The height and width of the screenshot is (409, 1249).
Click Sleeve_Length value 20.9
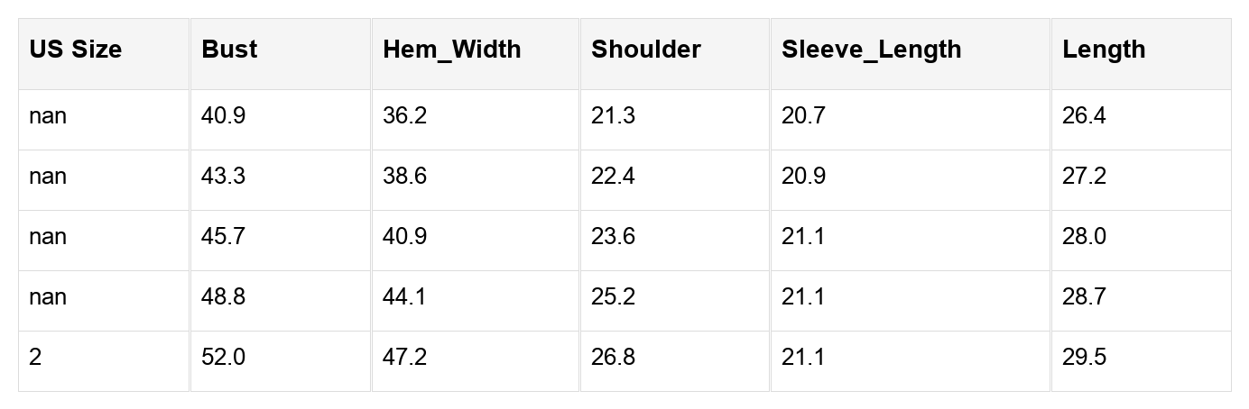click(803, 176)
